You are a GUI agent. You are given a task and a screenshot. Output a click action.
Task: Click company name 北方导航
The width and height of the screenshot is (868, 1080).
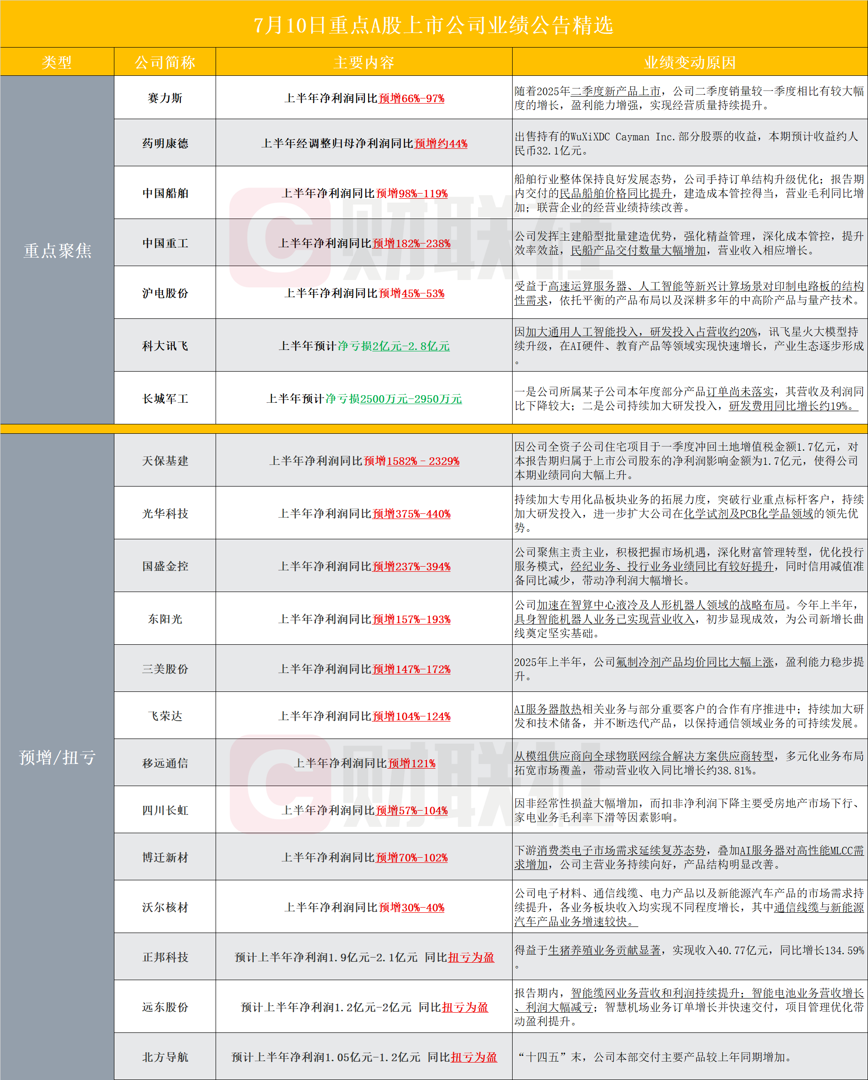pyautogui.click(x=165, y=1057)
